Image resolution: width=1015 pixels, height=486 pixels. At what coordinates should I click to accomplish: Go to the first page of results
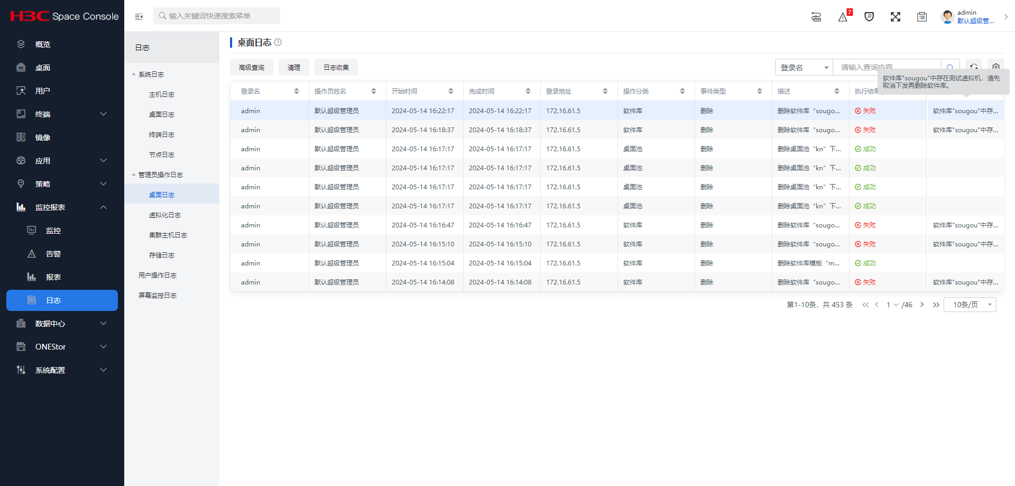click(x=865, y=305)
